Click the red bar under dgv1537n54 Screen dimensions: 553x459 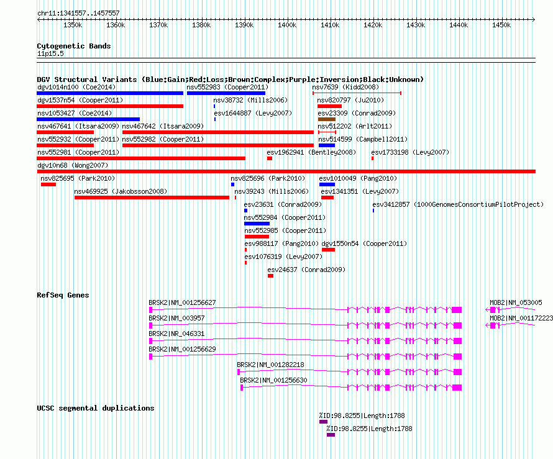tap(110, 106)
